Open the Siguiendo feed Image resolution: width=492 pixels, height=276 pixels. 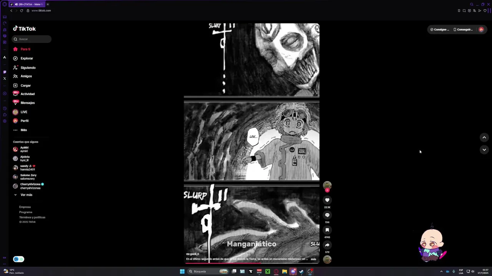pos(24,67)
